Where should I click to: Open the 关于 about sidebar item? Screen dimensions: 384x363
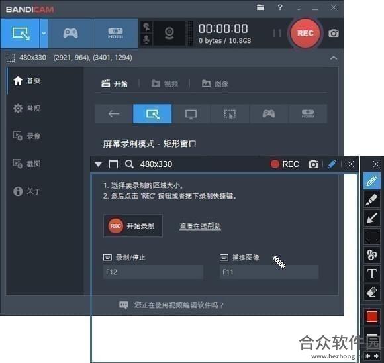pyautogui.click(x=27, y=191)
